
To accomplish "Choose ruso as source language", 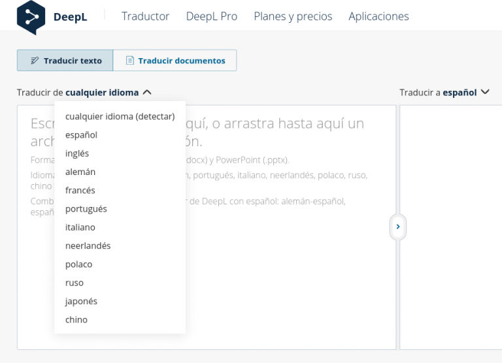I will 120,283.
